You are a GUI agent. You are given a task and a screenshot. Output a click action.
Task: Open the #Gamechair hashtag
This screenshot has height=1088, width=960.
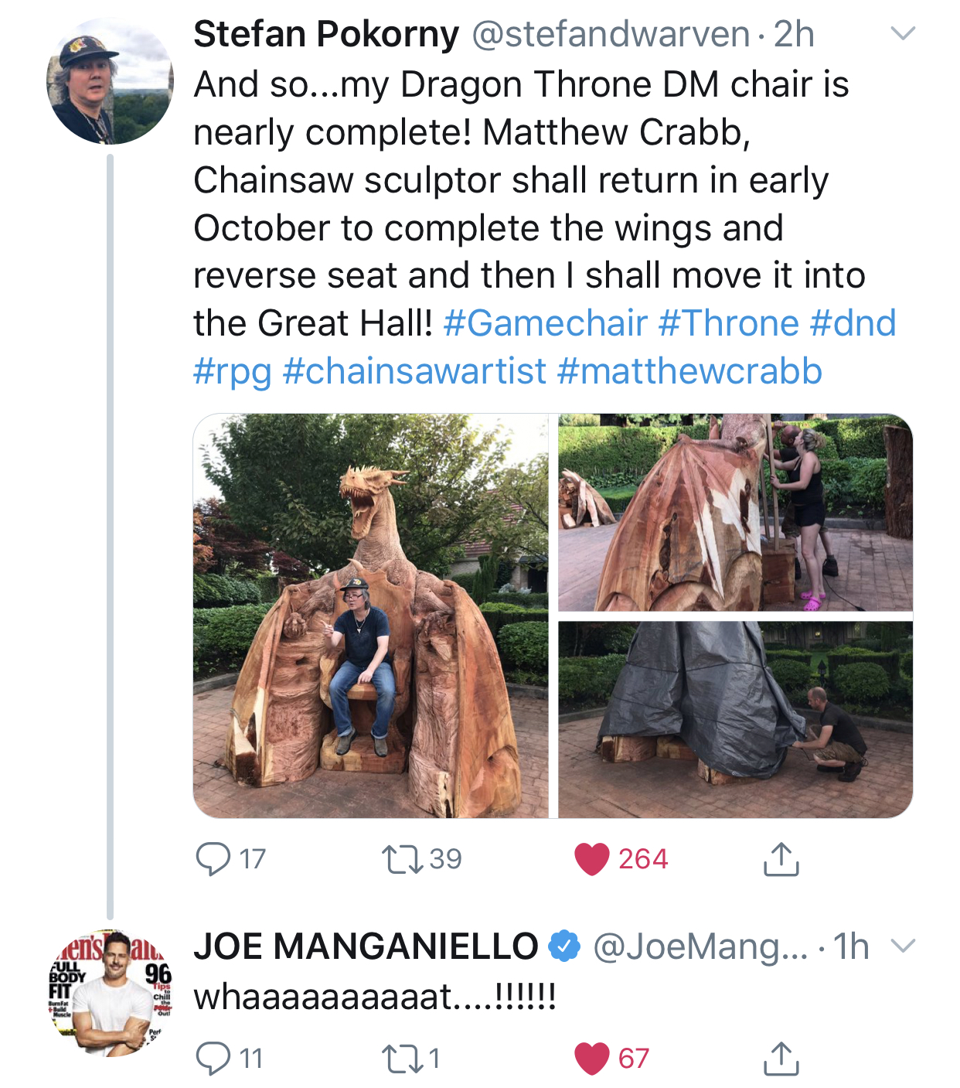click(x=546, y=322)
